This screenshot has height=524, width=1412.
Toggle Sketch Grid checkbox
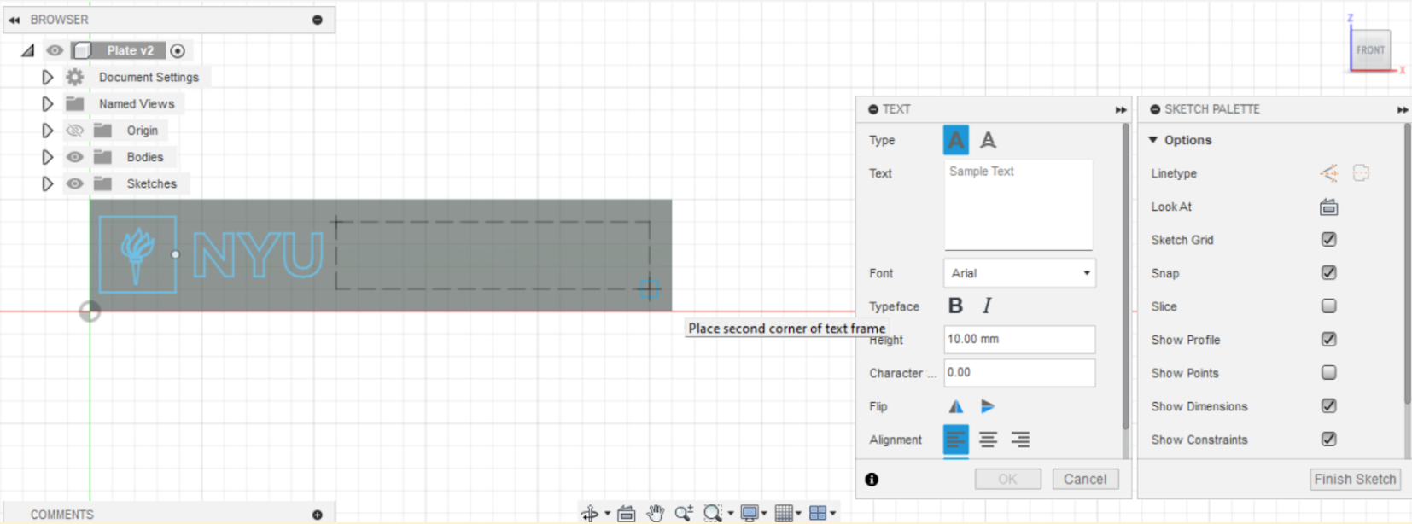pyautogui.click(x=1328, y=240)
